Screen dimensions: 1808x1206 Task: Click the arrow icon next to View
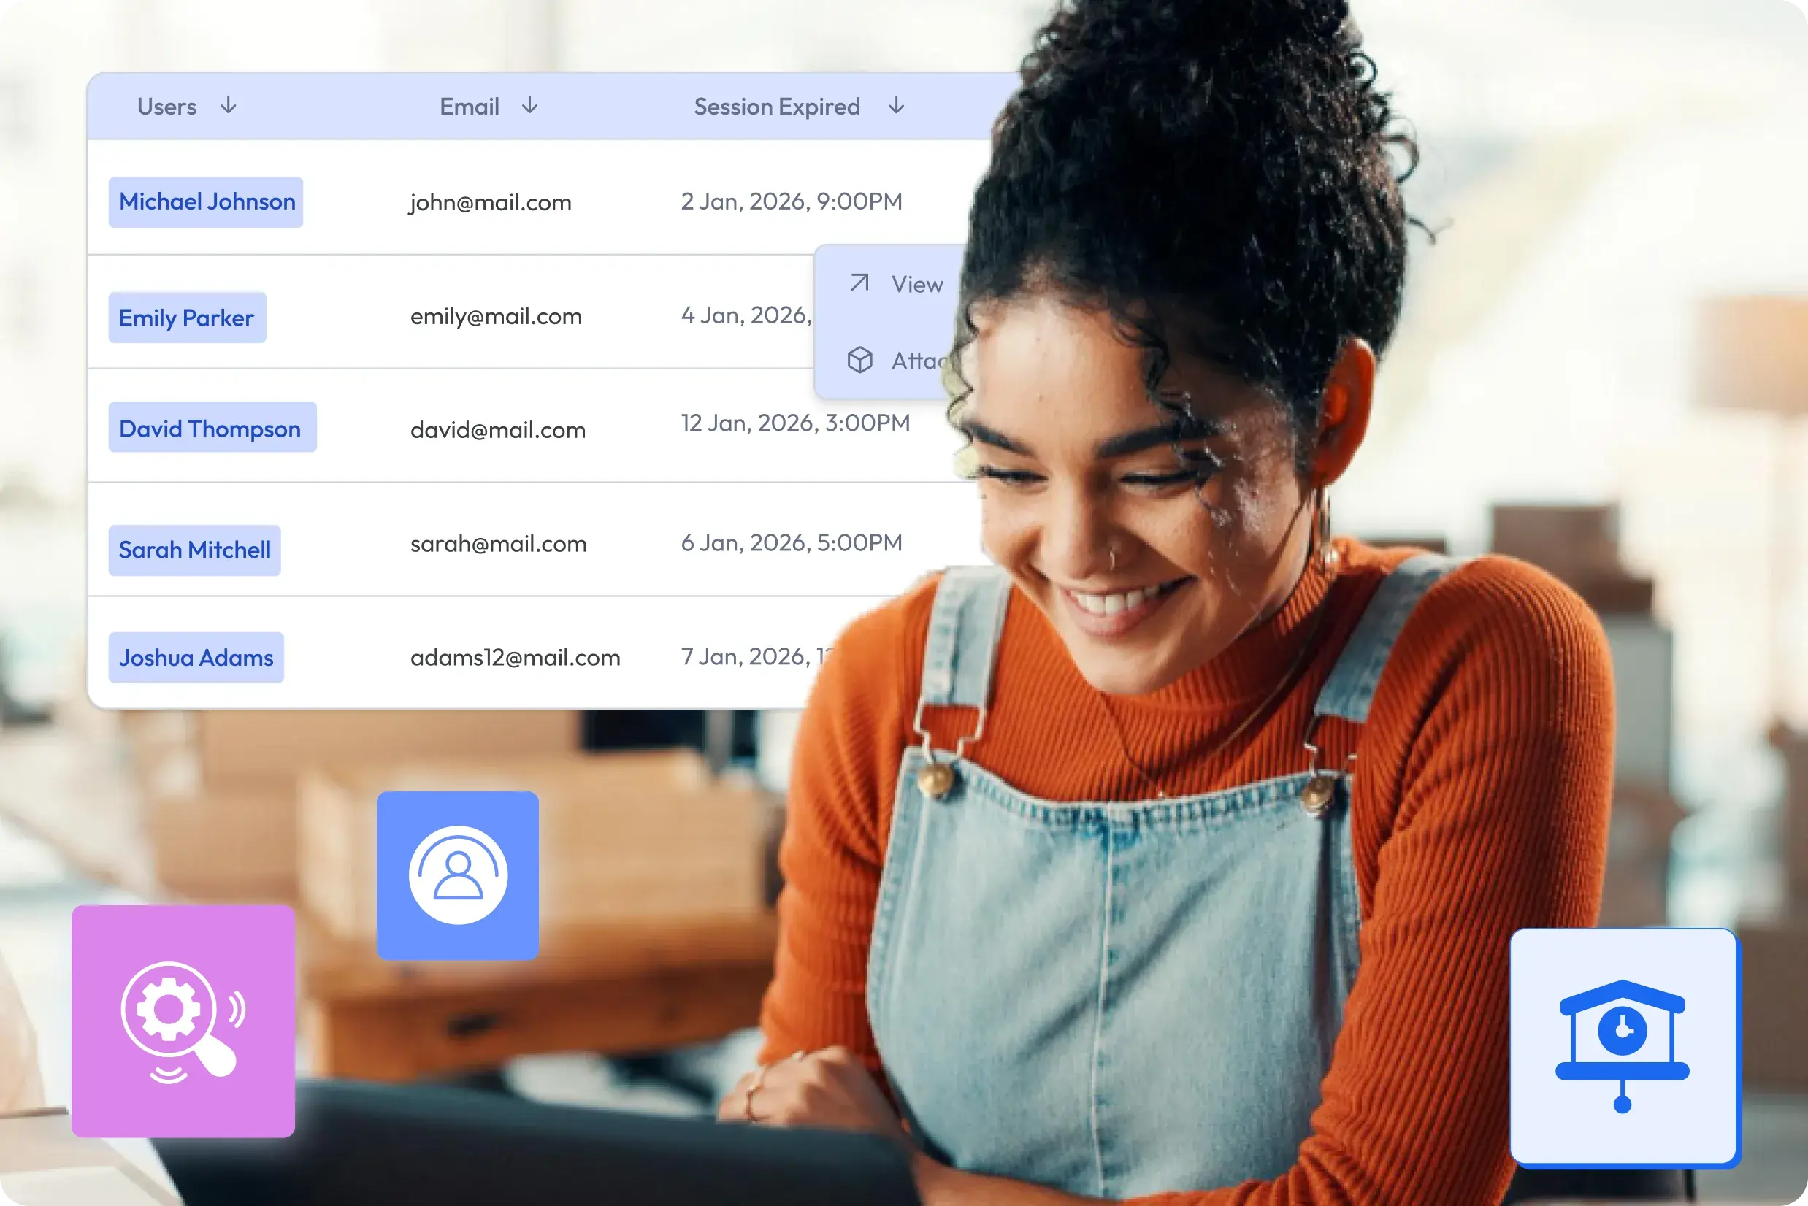click(859, 283)
